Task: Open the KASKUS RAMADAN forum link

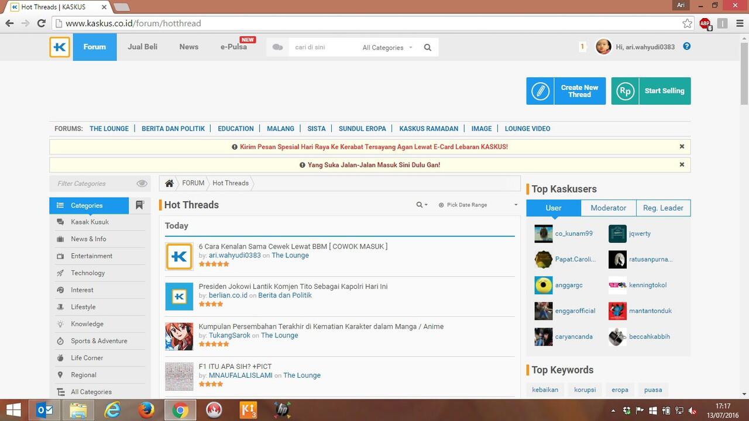Action: click(429, 129)
